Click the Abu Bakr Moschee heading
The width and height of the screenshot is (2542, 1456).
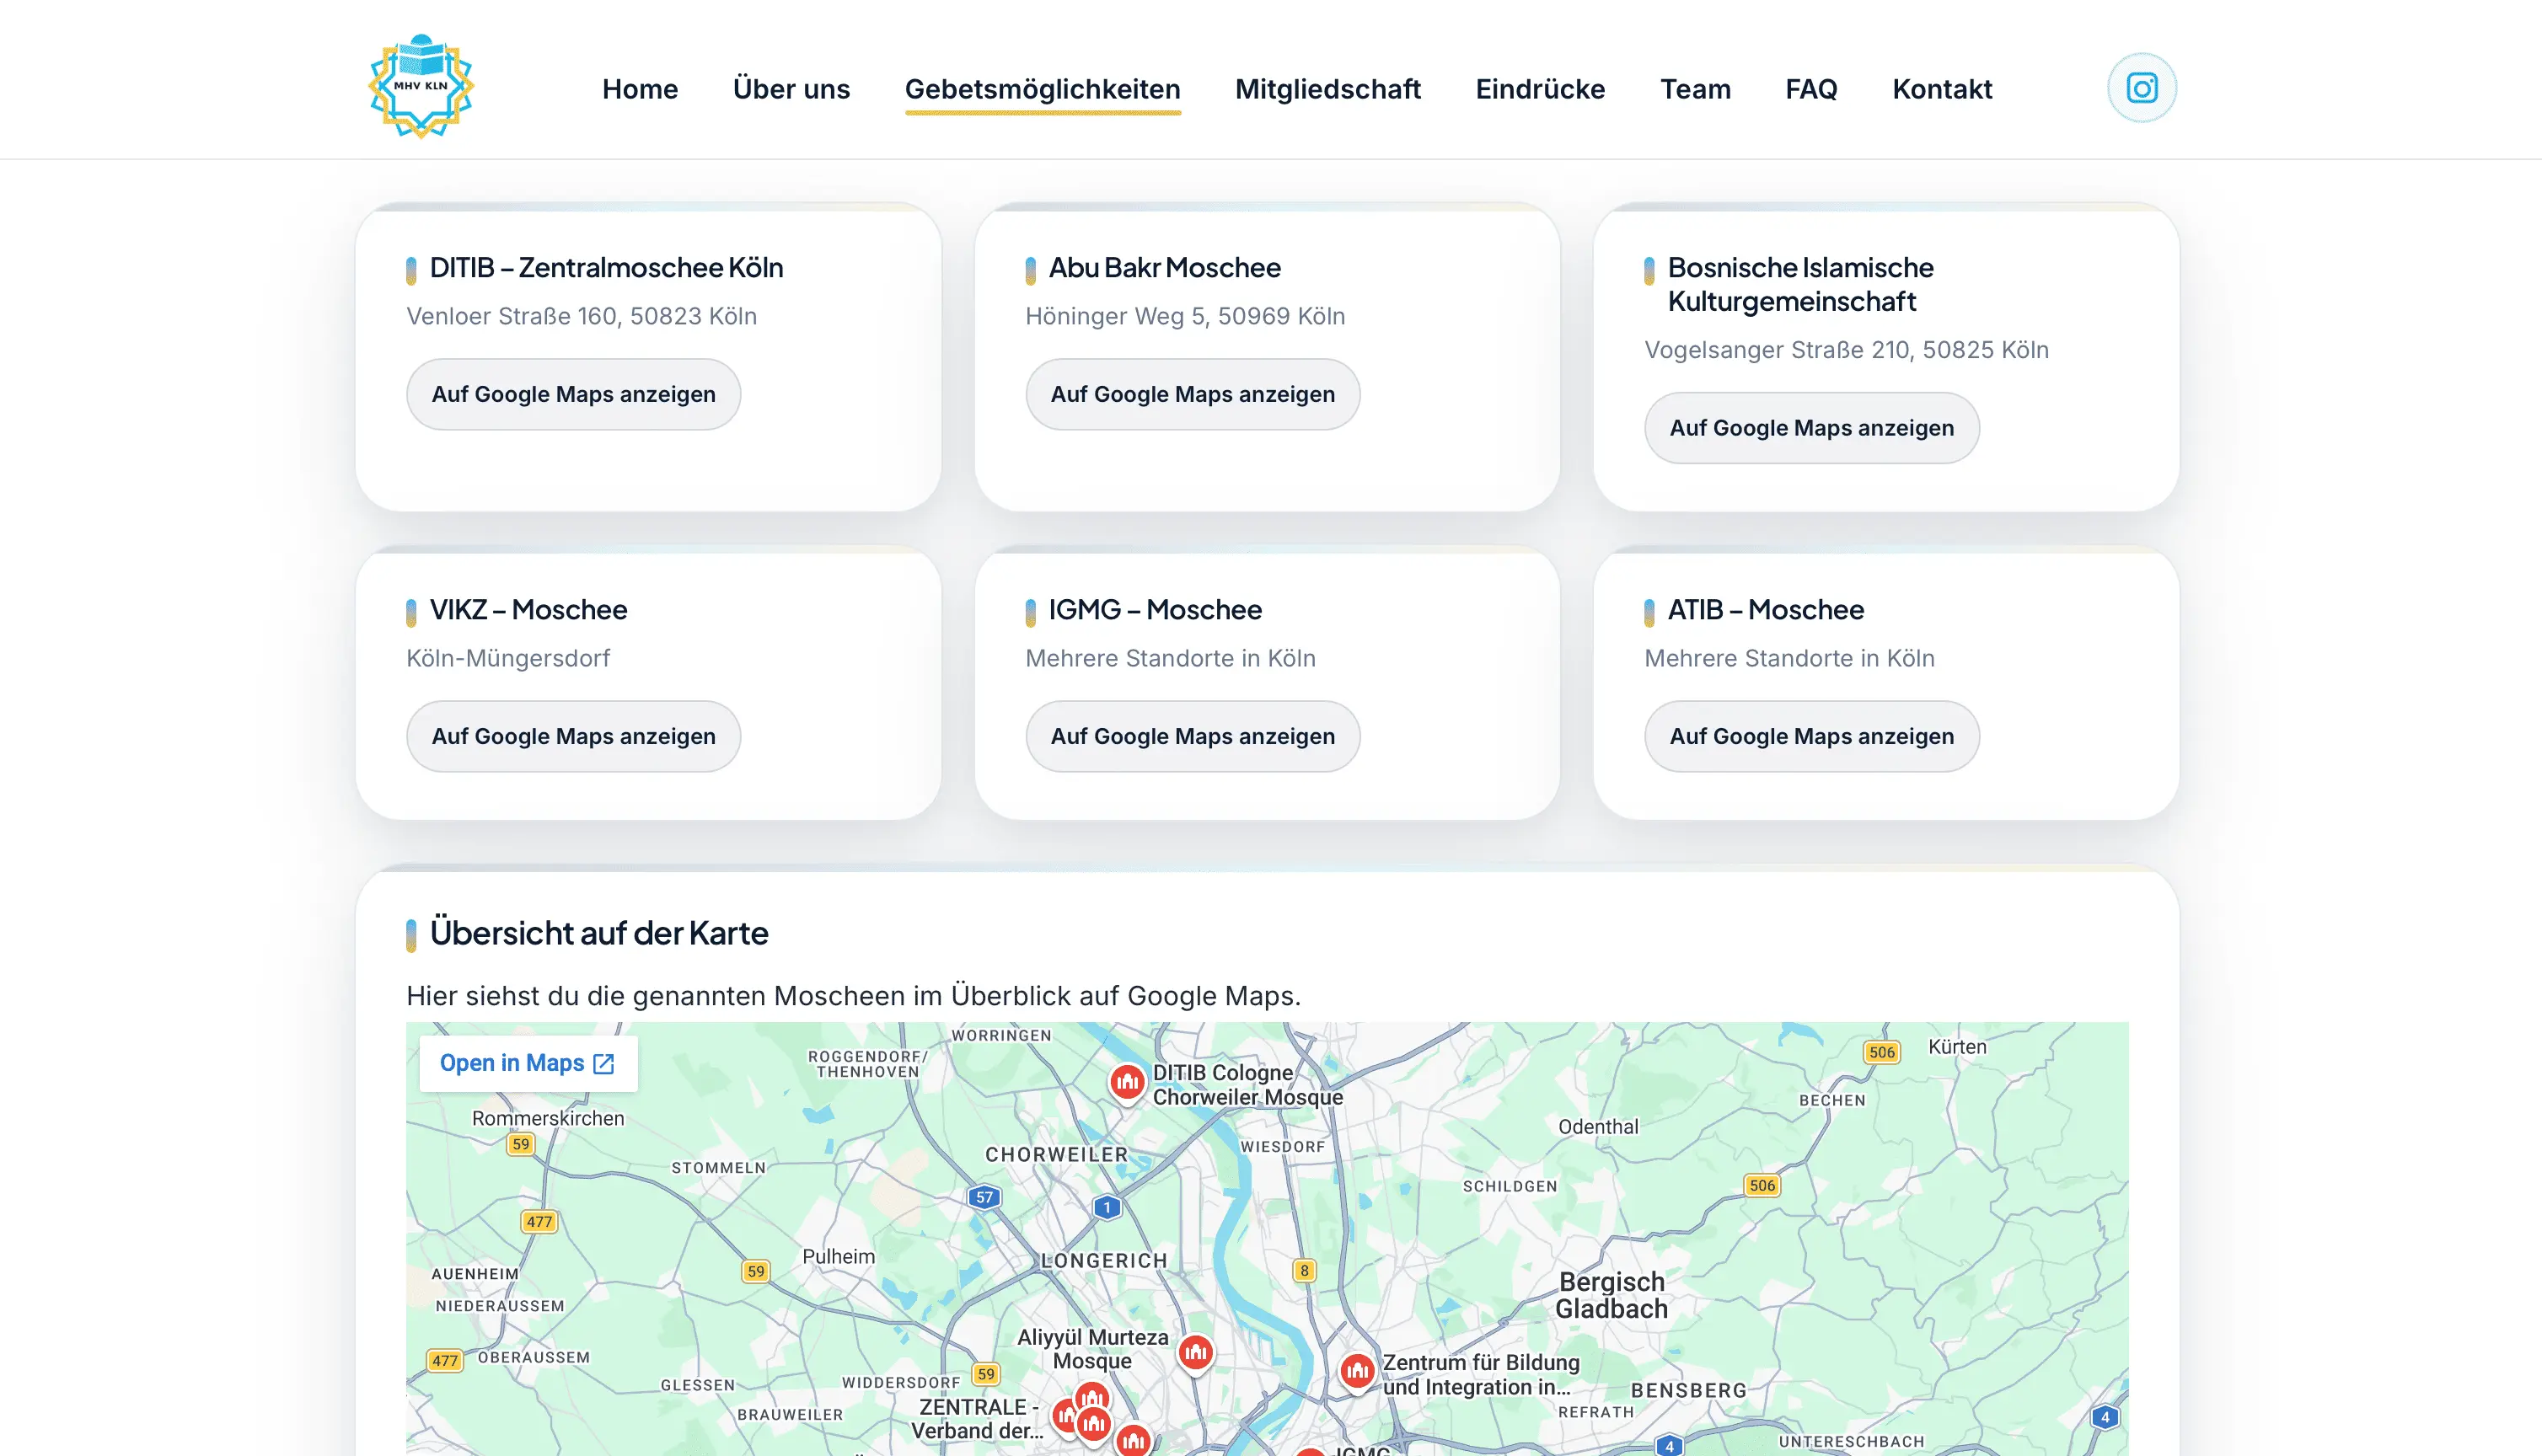(x=1164, y=268)
